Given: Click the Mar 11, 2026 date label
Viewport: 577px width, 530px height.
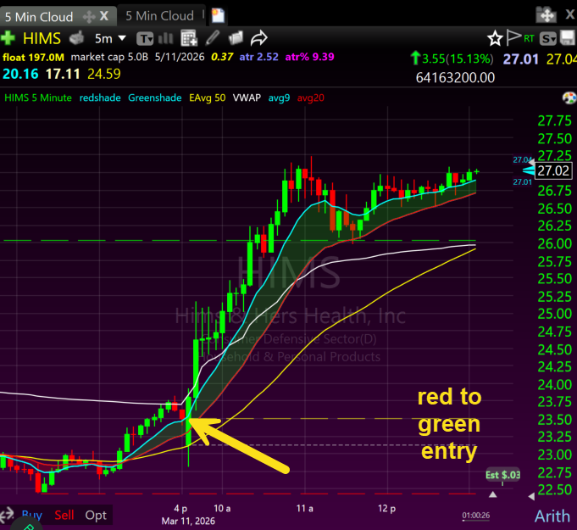Looking at the screenshot, I should [x=188, y=522].
